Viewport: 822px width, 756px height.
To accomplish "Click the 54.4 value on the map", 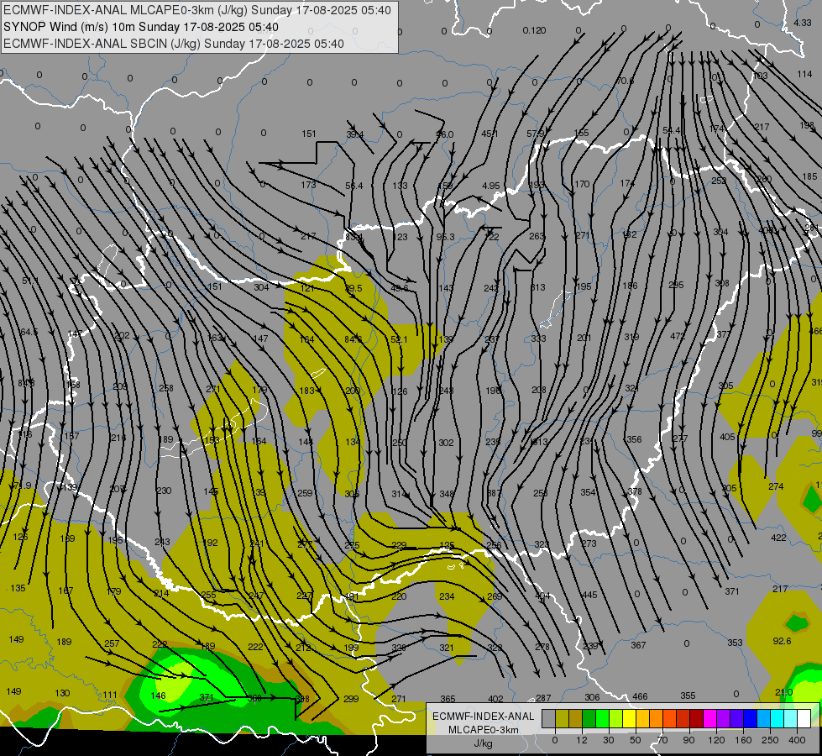I will click(x=672, y=130).
